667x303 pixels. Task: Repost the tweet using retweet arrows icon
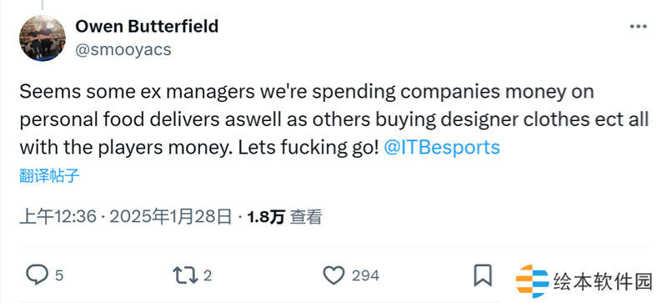pos(185,275)
